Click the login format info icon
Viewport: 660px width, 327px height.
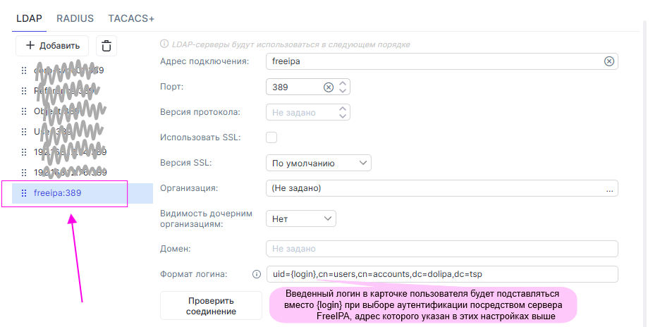point(257,274)
